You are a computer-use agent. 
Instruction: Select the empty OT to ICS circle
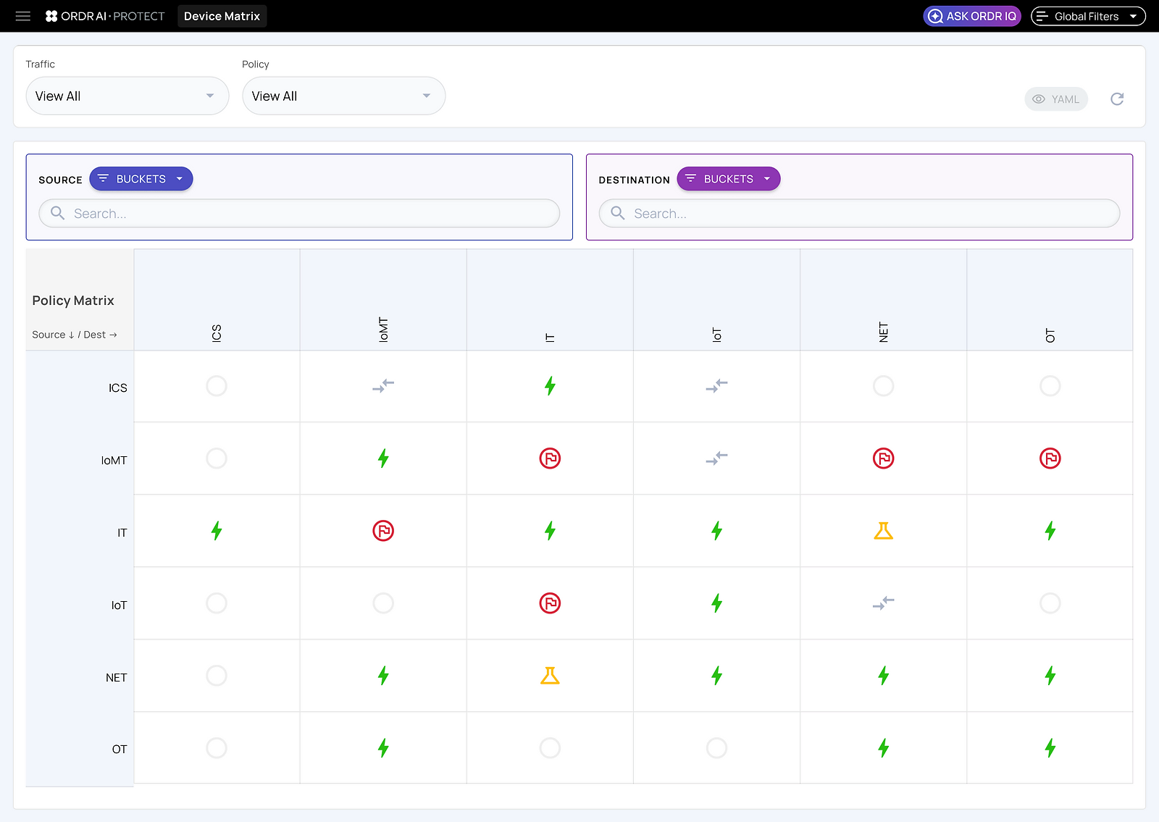[x=217, y=748]
